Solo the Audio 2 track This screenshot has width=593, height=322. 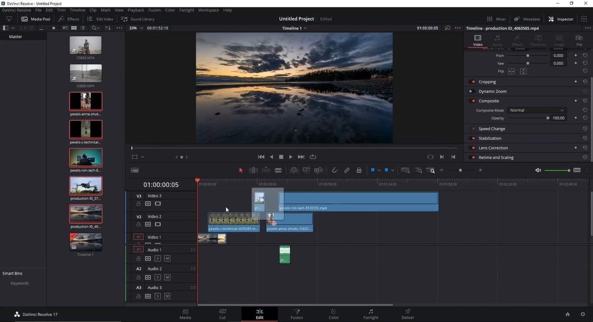pos(158,277)
